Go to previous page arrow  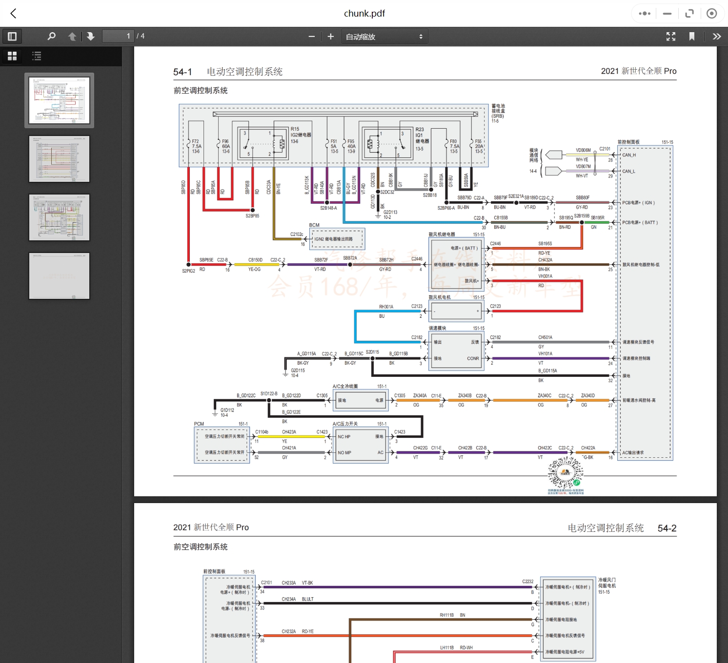click(72, 37)
